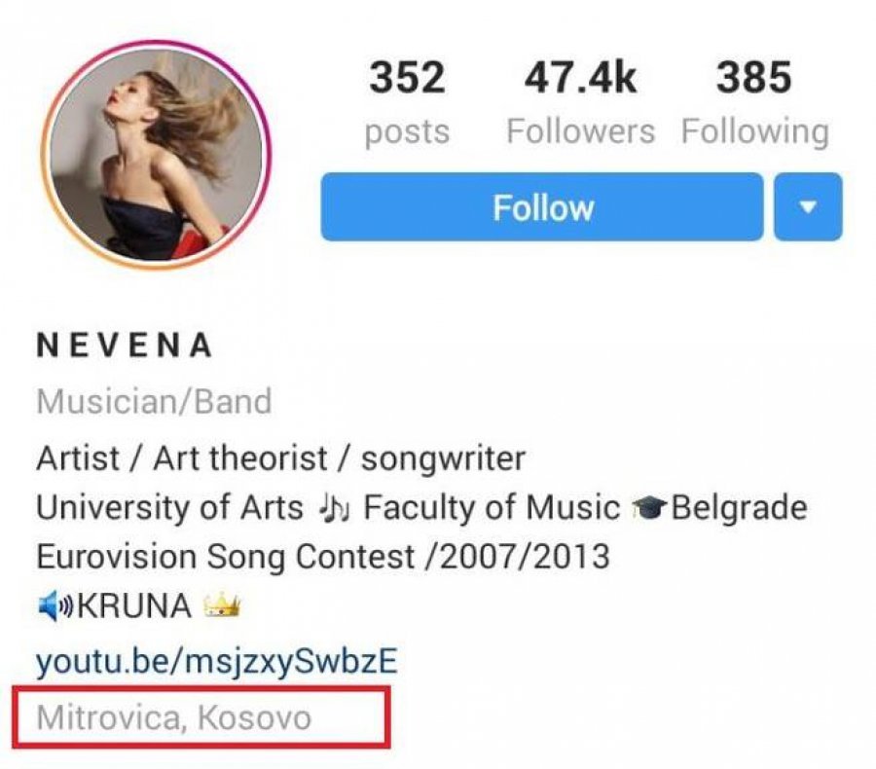Click the crown emoji after KRUNA
The image size is (876, 769).
coord(222,605)
